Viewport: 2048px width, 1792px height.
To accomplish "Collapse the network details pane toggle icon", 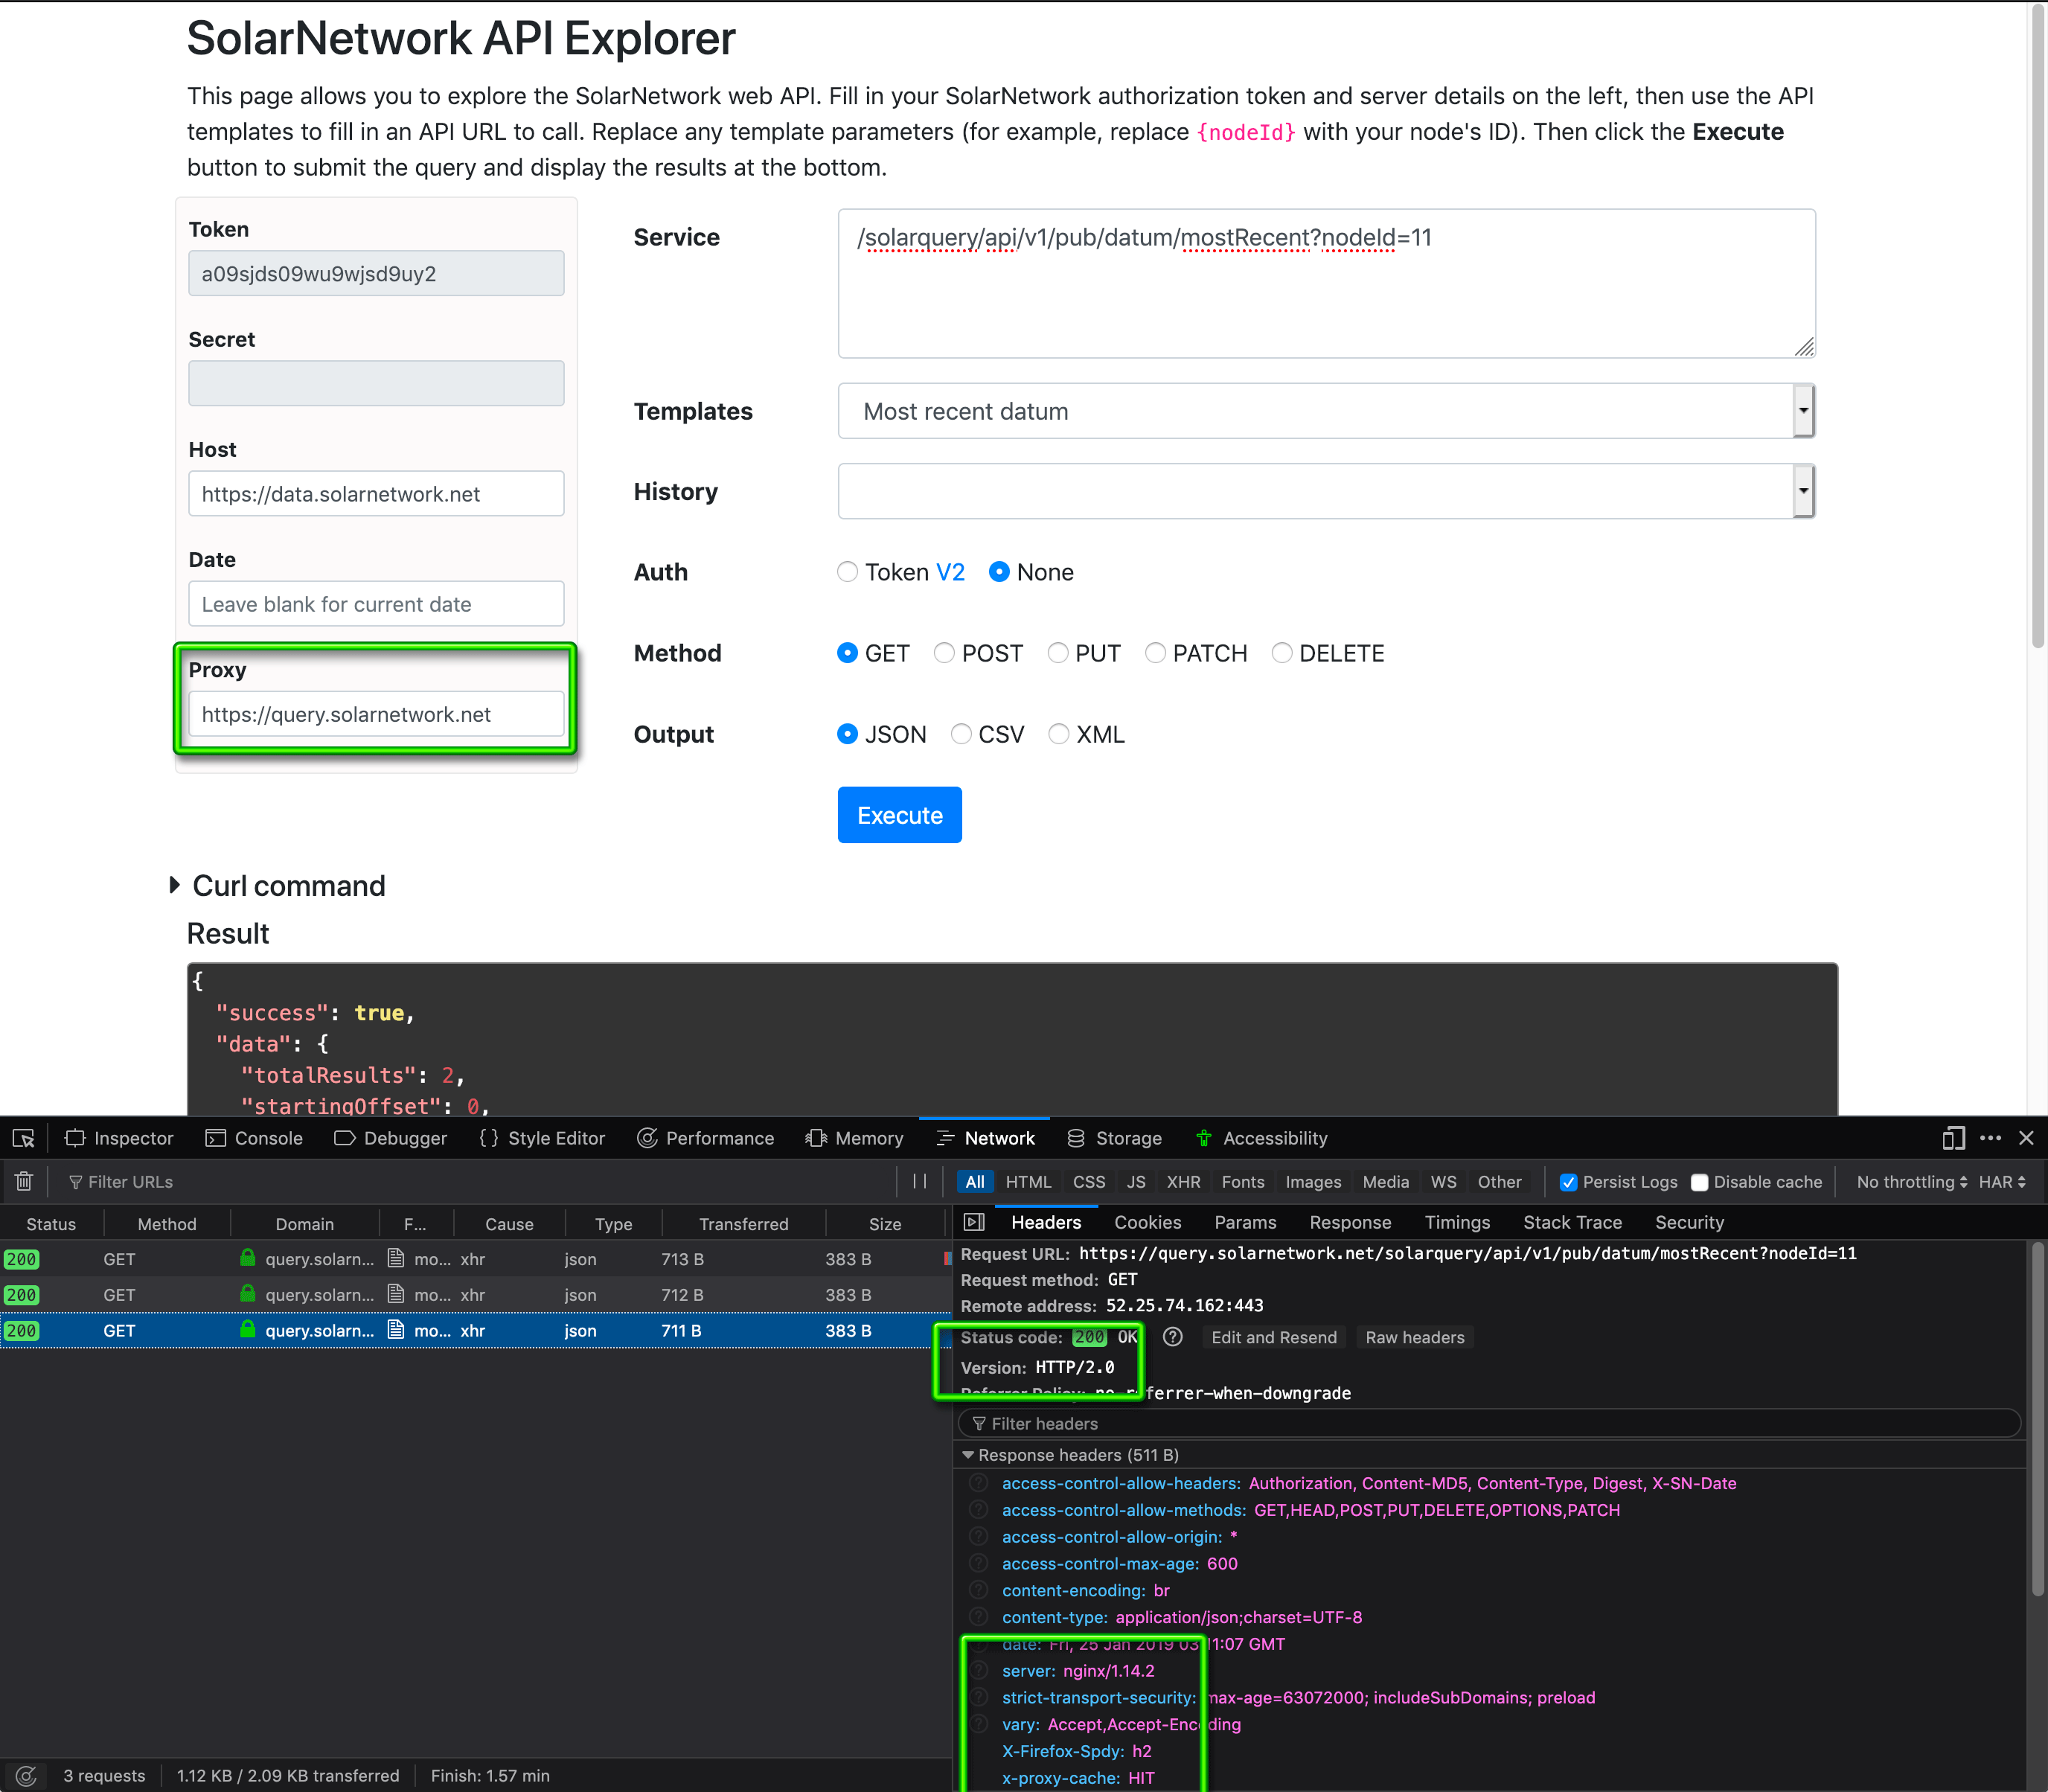I will [974, 1222].
